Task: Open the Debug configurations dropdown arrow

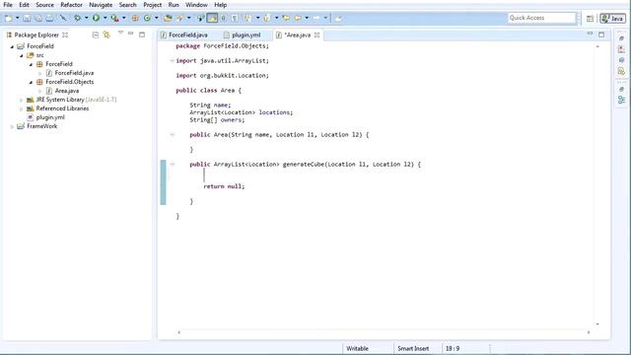Action: coord(86,18)
